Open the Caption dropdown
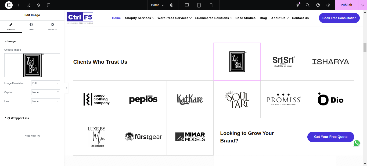 click(x=46, y=92)
